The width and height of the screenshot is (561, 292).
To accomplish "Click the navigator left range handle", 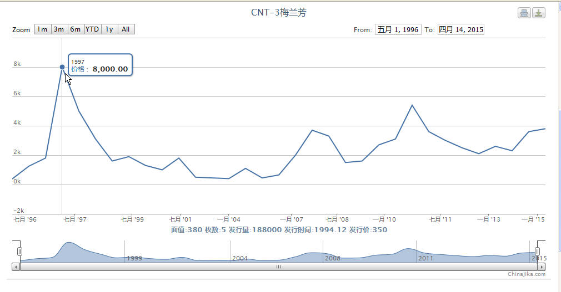I will (x=19, y=252).
